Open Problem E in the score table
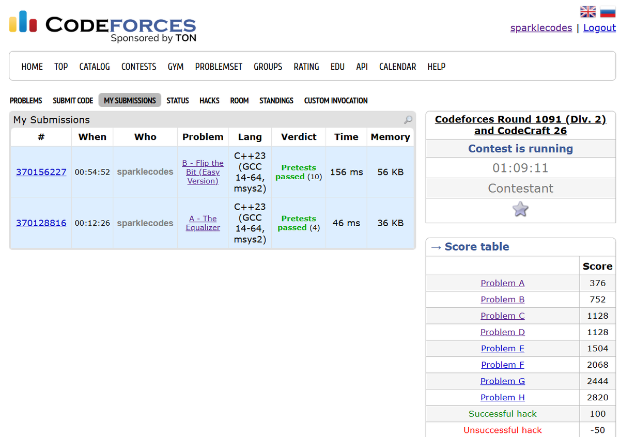Screen dimensions: 620x437 (503, 349)
